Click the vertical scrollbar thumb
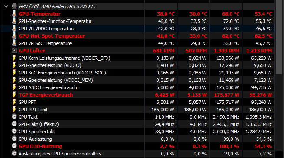The image size is (284, 158). tap(278, 37)
